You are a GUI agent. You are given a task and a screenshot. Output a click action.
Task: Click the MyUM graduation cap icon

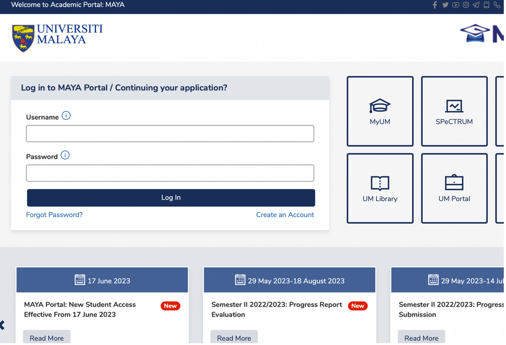tap(380, 106)
